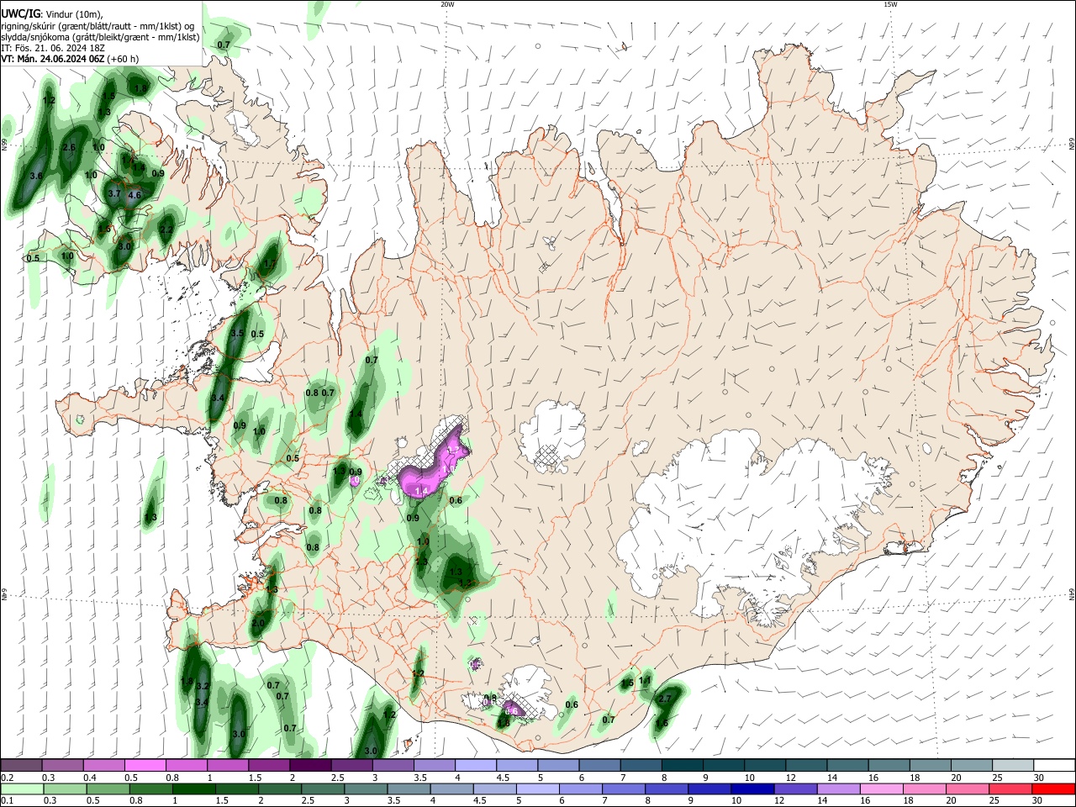1076x807 pixels.
Task: Click the darkest green 1 mm rain legend swatch
Action: 193,789
